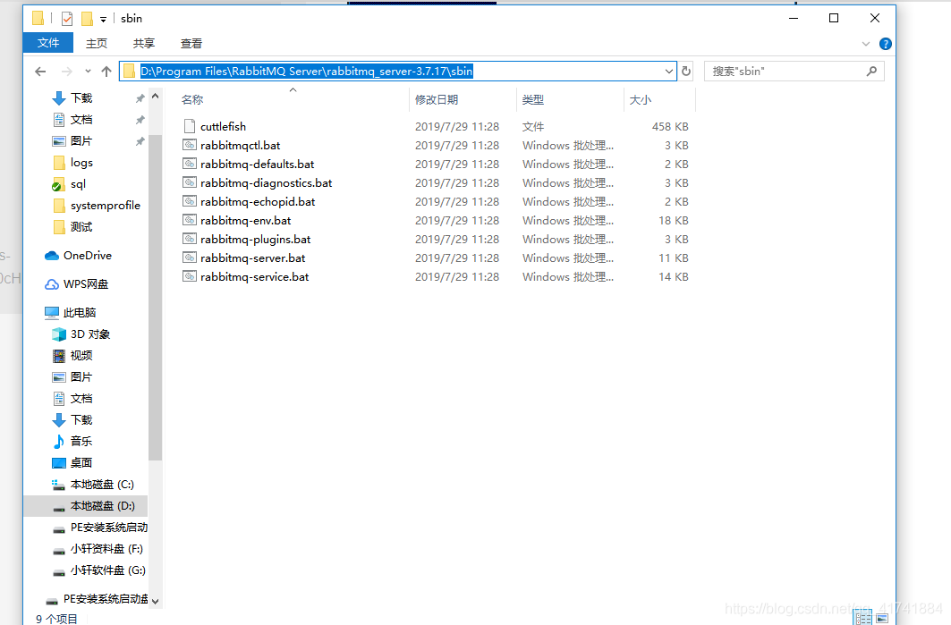The image size is (951, 625).
Task: Sort by 修改日期 column header
Action: coord(436,100)
